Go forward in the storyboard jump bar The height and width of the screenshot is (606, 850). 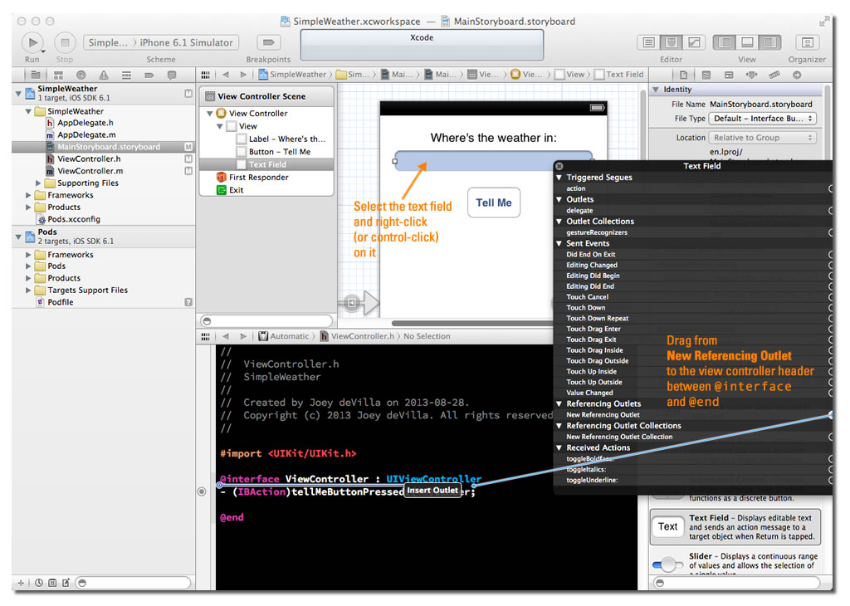[x=243, y=74]
